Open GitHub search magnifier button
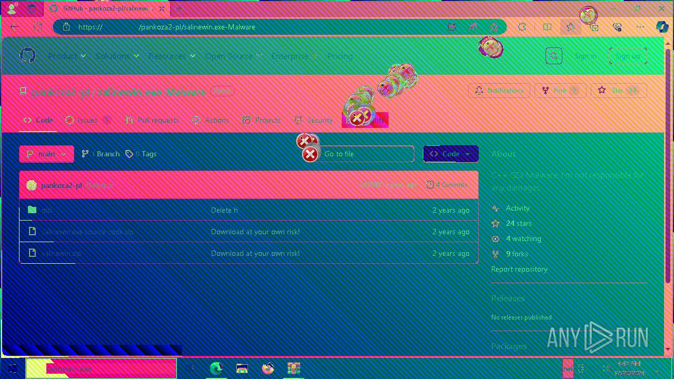 [553, 56]
